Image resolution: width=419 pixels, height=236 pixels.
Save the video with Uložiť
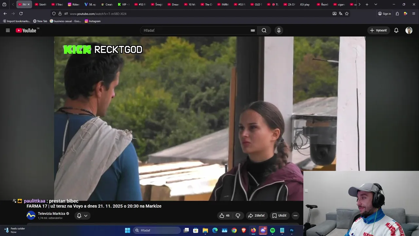point(279,216)
